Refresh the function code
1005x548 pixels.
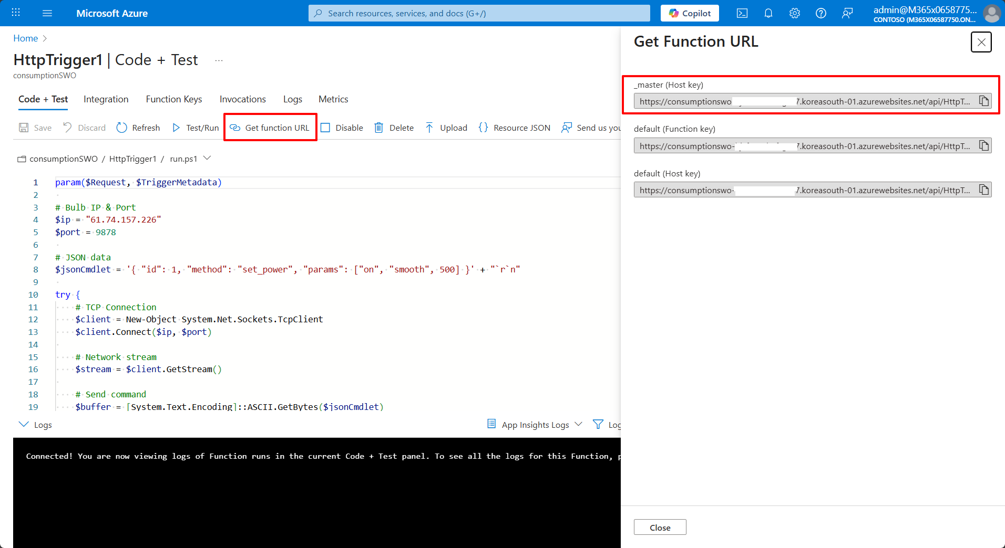(x=138, y=128)
